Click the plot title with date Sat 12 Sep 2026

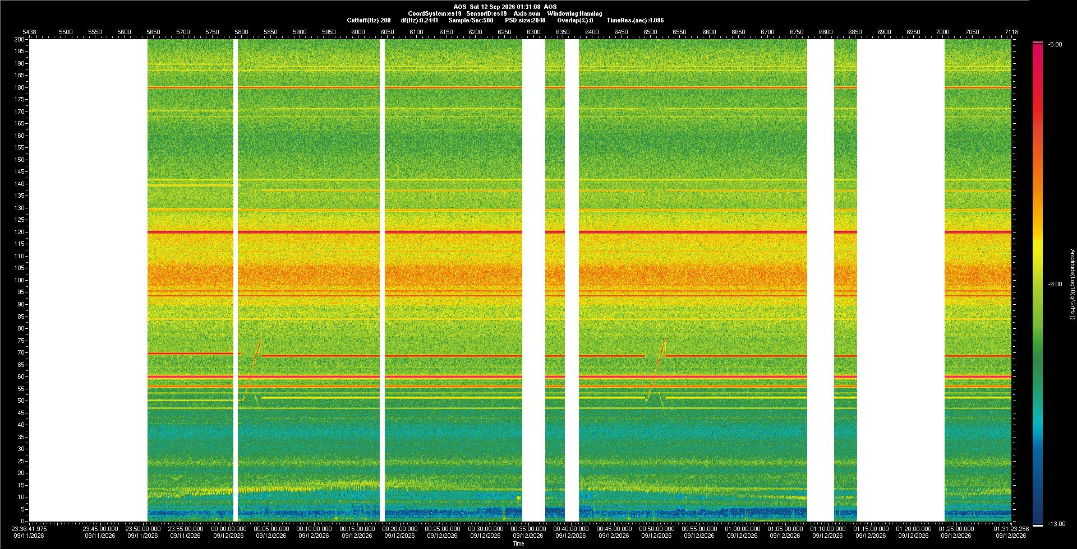point(505,7)
